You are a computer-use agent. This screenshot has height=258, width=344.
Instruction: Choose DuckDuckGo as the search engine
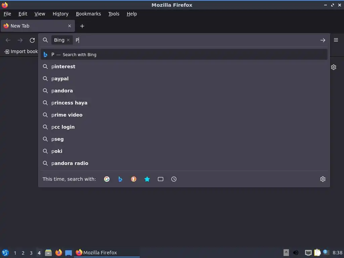(134, 179)
